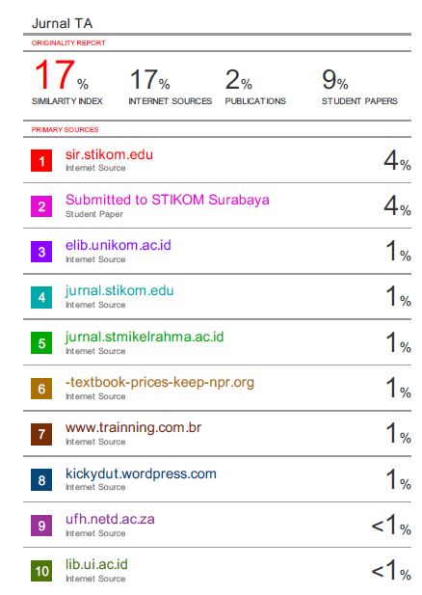Image resolution: width=422 pixels, height=595 pixels.
Task: Click the green number 5 source badge
Action: (41, 343)
